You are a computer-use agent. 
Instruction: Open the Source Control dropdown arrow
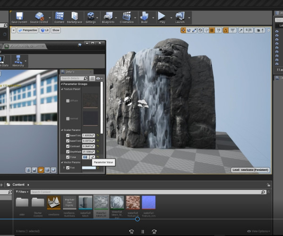click(x=50, y=17)
